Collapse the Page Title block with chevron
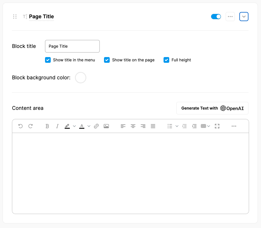 click(244, 17)
